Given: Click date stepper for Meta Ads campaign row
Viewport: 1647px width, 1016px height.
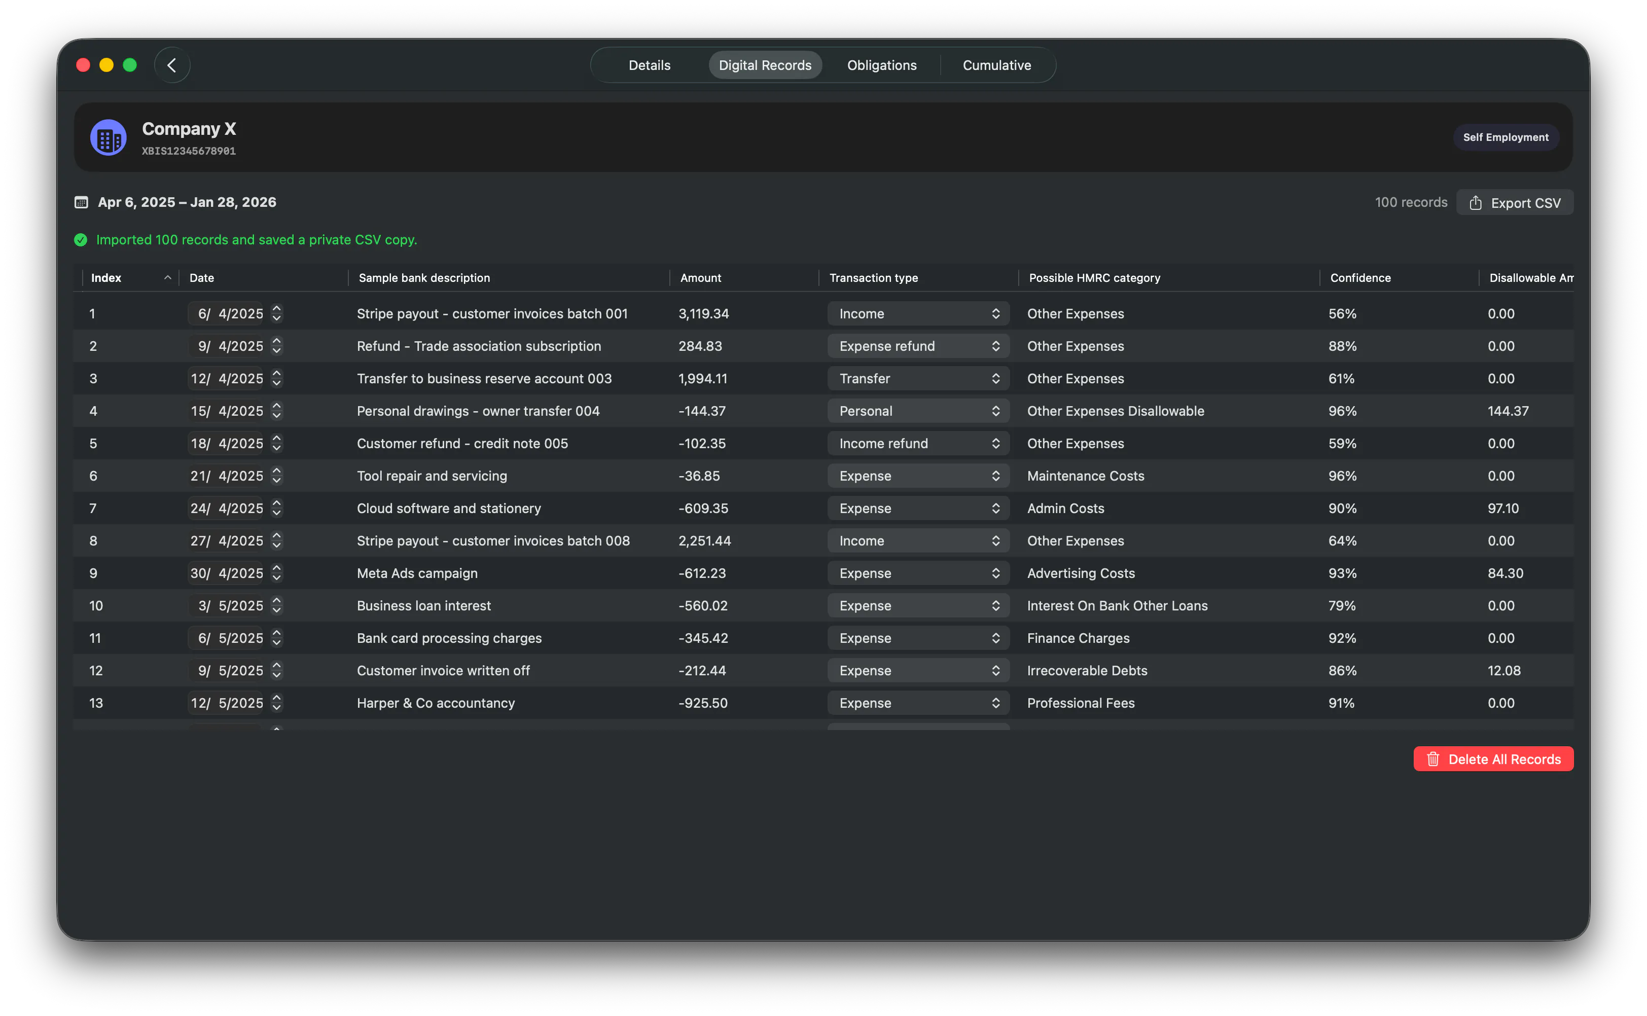Looking at the screenshot, I should tap(277, 573).
